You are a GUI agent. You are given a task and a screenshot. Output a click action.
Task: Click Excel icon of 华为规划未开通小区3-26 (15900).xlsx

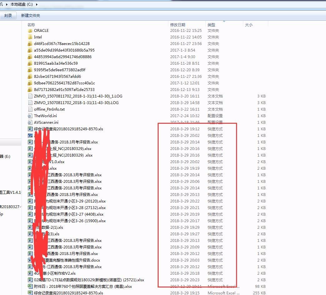click(x=30, y=221)
